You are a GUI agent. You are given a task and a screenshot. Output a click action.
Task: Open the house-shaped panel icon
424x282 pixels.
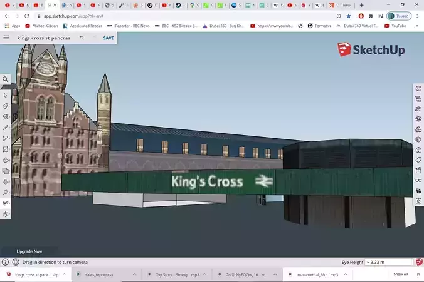(418, 150)
